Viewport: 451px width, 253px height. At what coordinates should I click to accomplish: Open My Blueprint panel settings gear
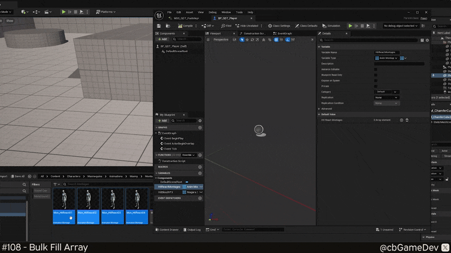coord(200,120)
